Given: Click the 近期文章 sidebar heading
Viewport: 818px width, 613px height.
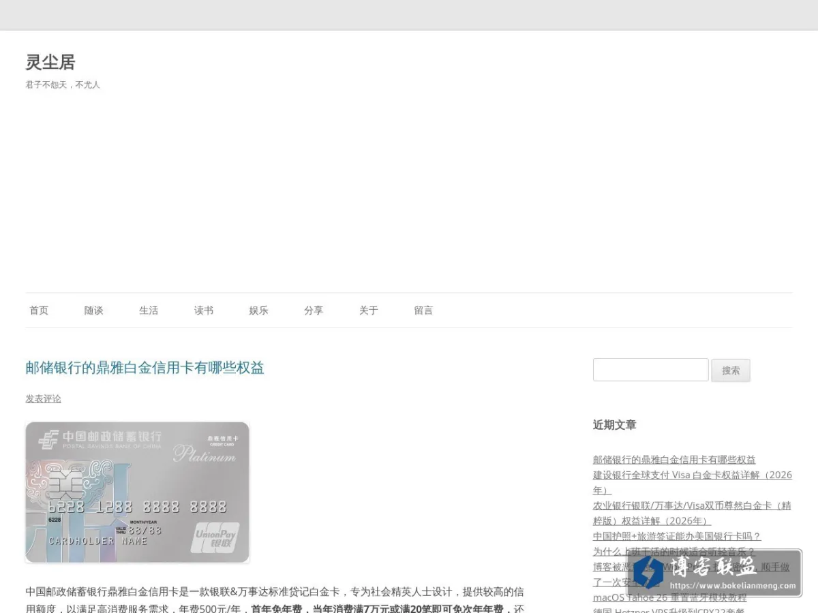Looking at the screenshot, I should 615,424.
